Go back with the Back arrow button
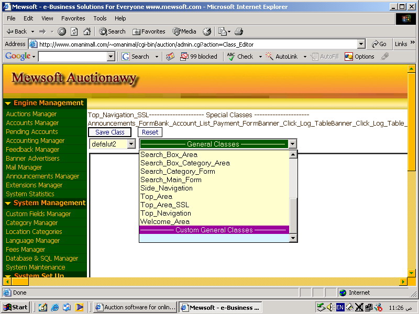 click(x=17, y=31)
